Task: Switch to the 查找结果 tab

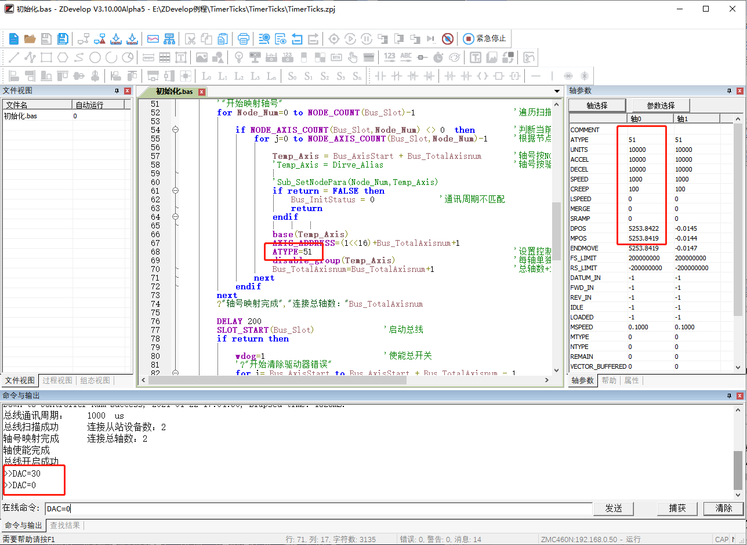Action: tap(65, 525)
